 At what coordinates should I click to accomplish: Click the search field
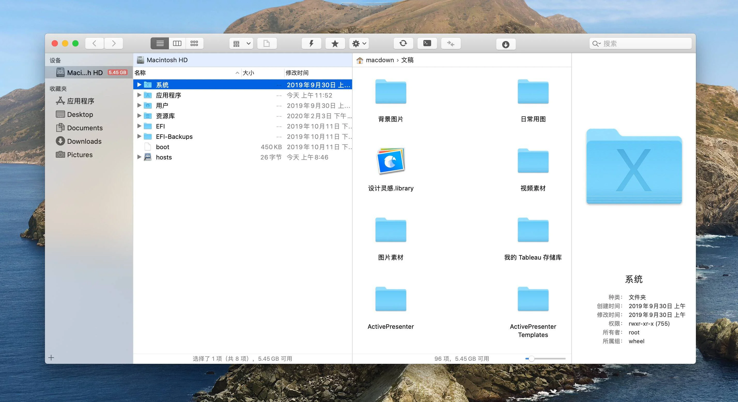point(640,44)
